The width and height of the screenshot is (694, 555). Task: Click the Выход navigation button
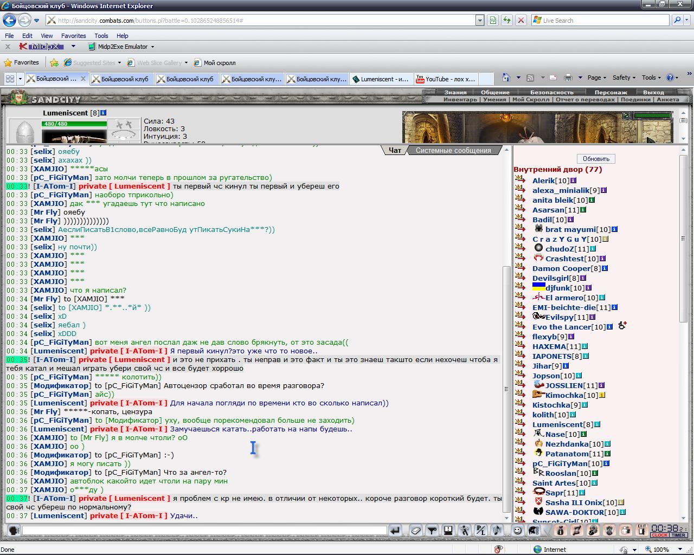pos(653,92)
